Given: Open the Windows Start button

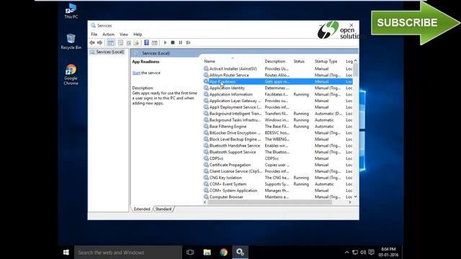Looking at the screenshot, I should tap(66, 253).
